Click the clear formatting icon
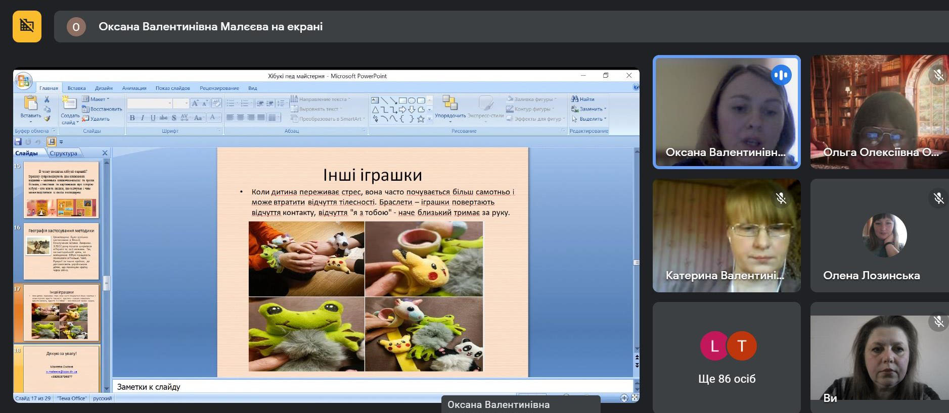Viewport: 949px width, 413px height. [x=216, y=103]
